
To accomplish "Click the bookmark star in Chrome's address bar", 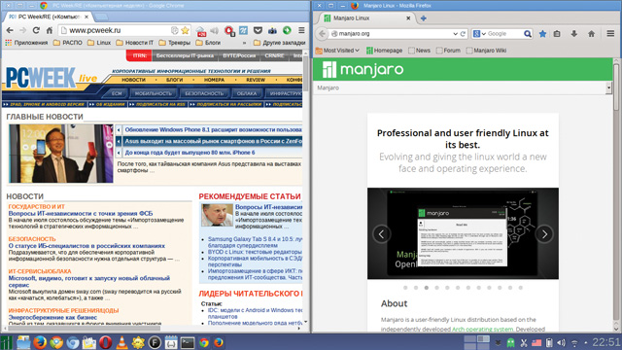I will click(x=185, y=30).
